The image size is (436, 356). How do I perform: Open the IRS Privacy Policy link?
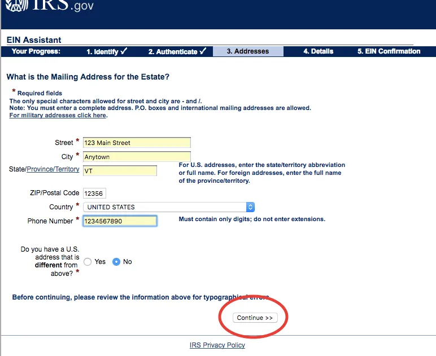[x=217, y=345]
